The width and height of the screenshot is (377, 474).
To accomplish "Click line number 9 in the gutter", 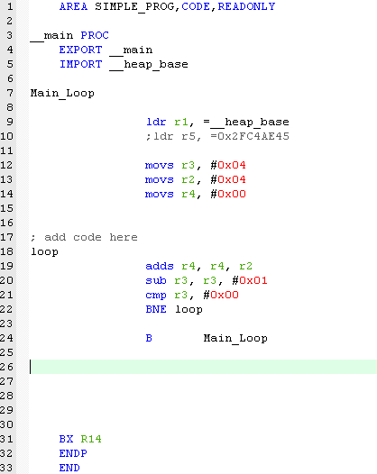I will pyautogui.click(x=10, y=122).
